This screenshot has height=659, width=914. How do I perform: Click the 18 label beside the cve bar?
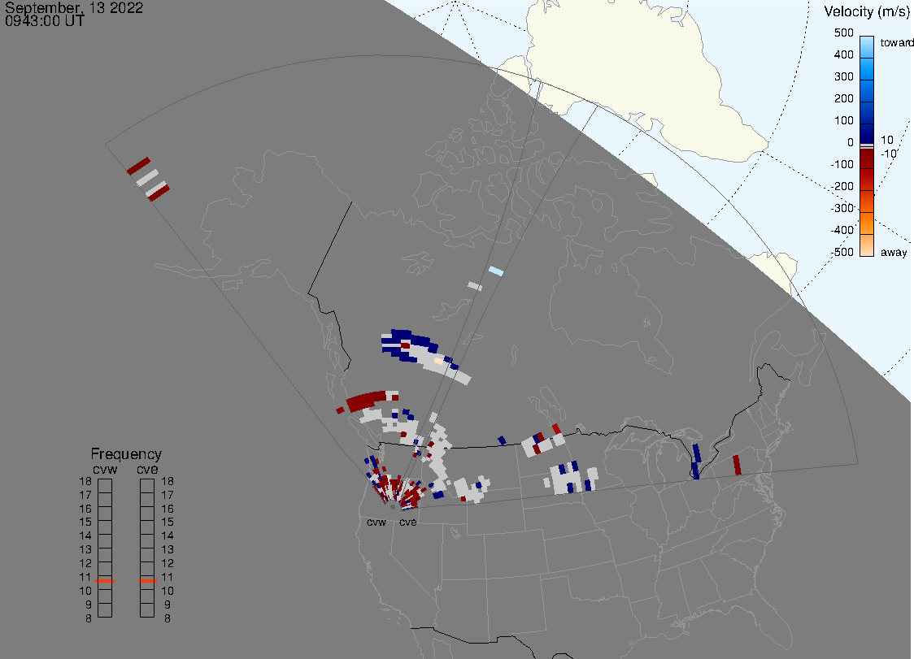coord(168,481)
